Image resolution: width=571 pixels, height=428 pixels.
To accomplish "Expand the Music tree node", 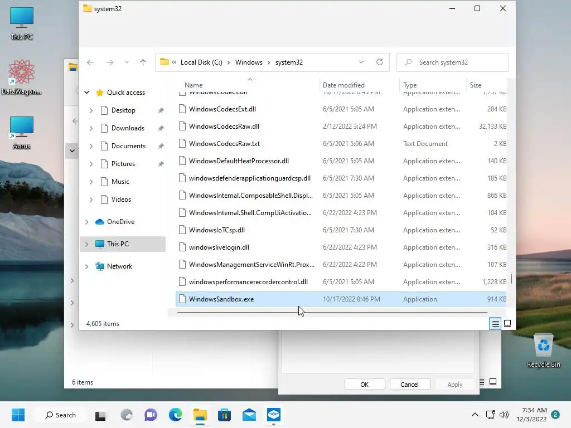I will (x=91, y=182).
